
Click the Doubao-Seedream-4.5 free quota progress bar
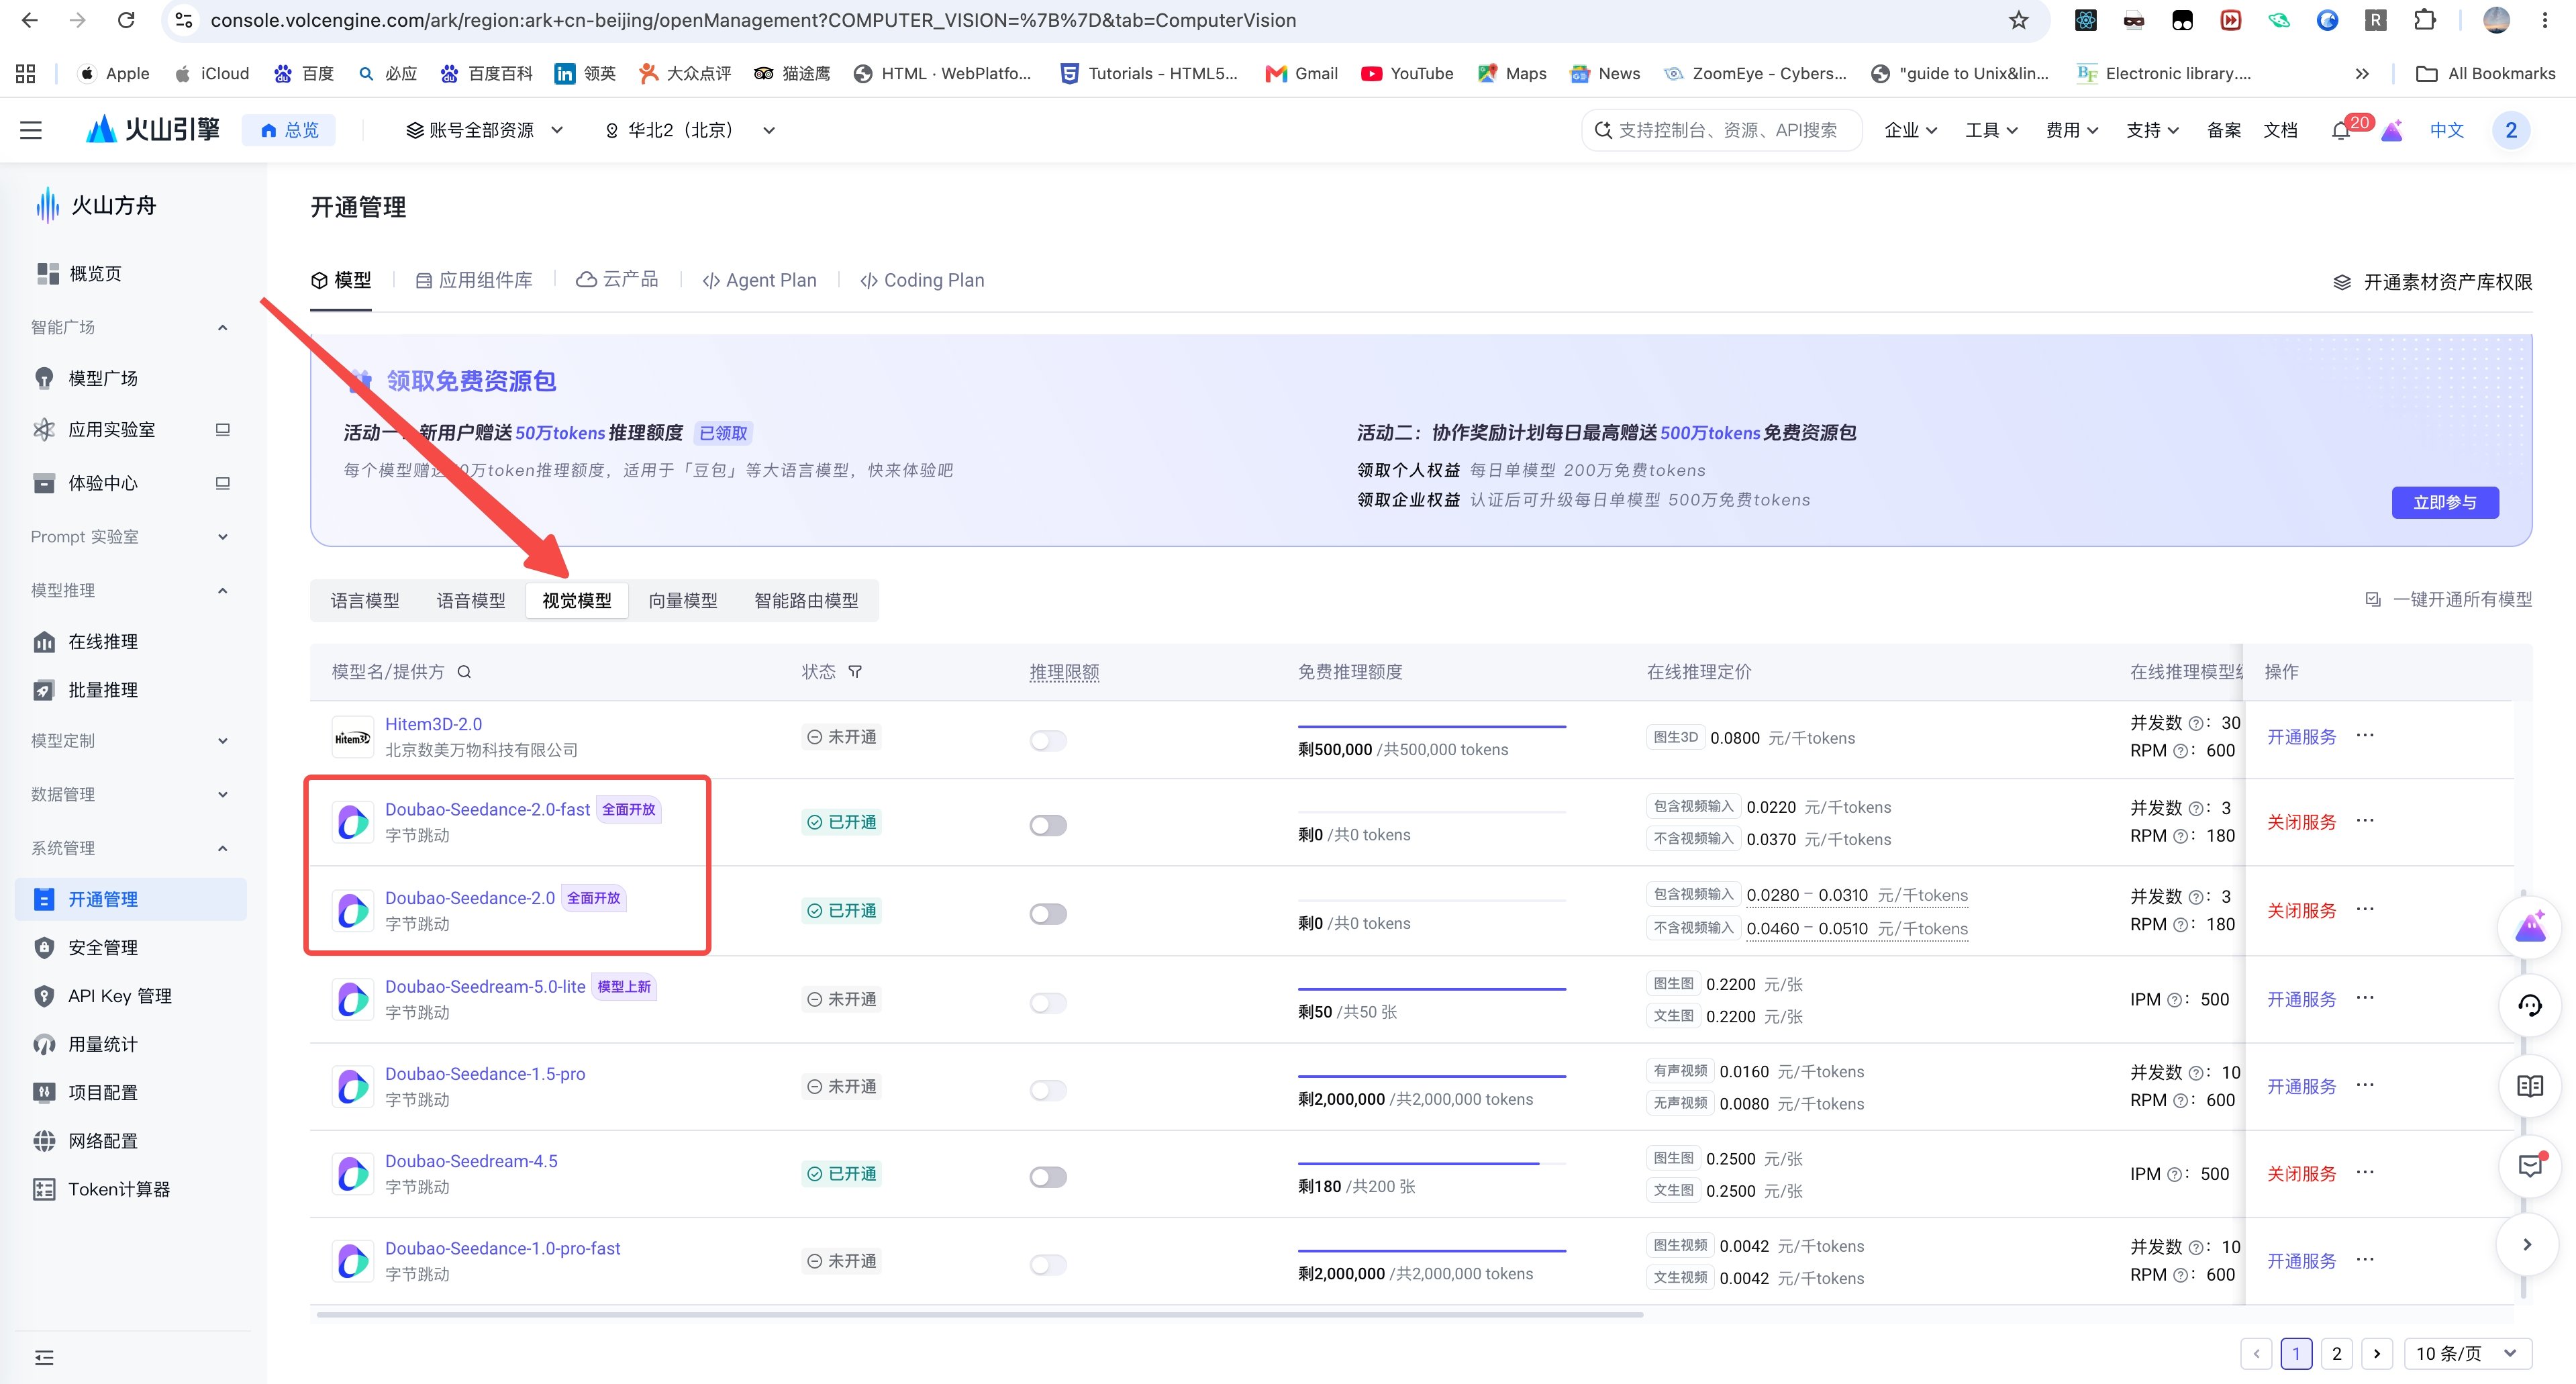click(x=1432, y=1163)
